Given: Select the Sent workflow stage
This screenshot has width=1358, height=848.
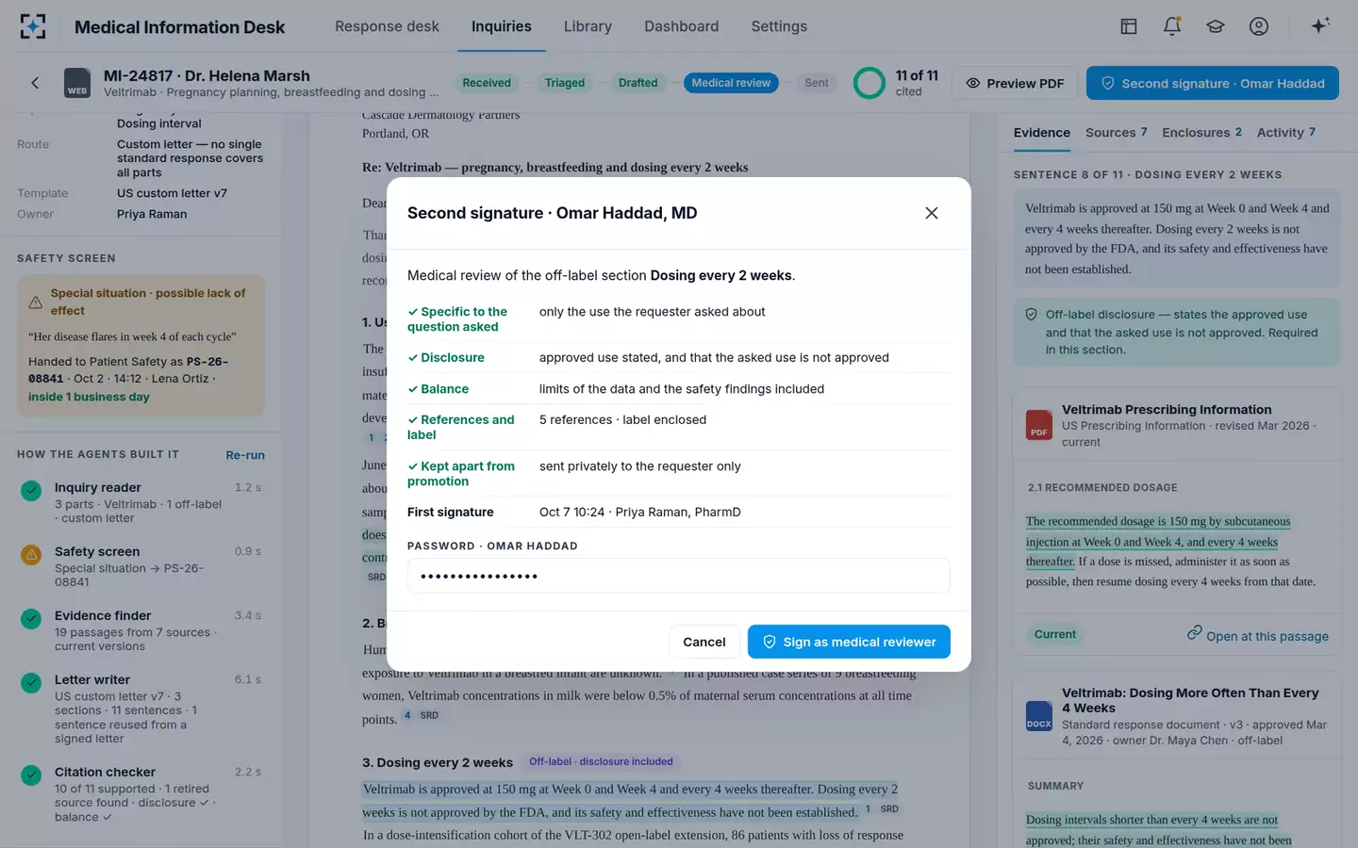Looking at the screenshot, I should [817, 83].
